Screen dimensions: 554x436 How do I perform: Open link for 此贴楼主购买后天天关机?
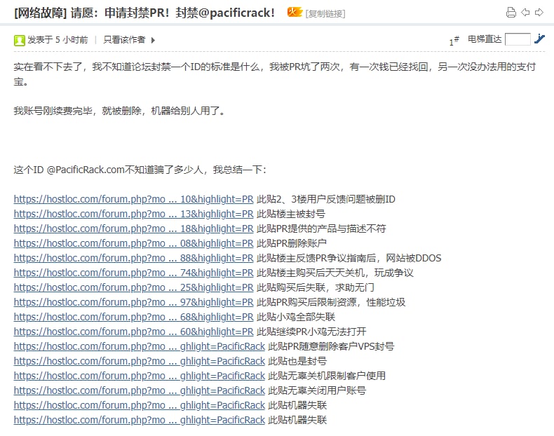click(x=133, y=273)
